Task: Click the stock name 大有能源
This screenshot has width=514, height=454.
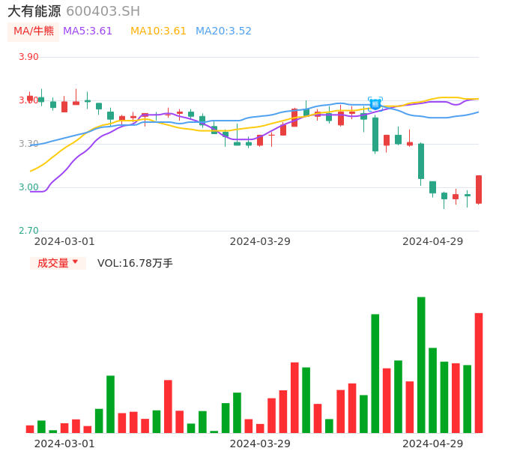Action: point(34,11)
